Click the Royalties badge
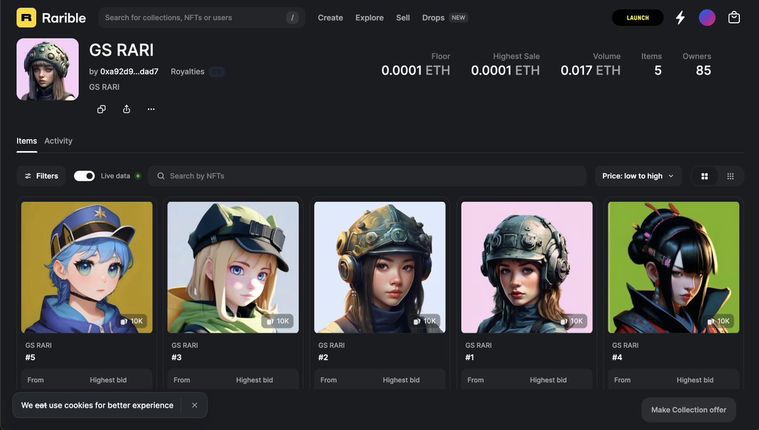 point(217,71)
